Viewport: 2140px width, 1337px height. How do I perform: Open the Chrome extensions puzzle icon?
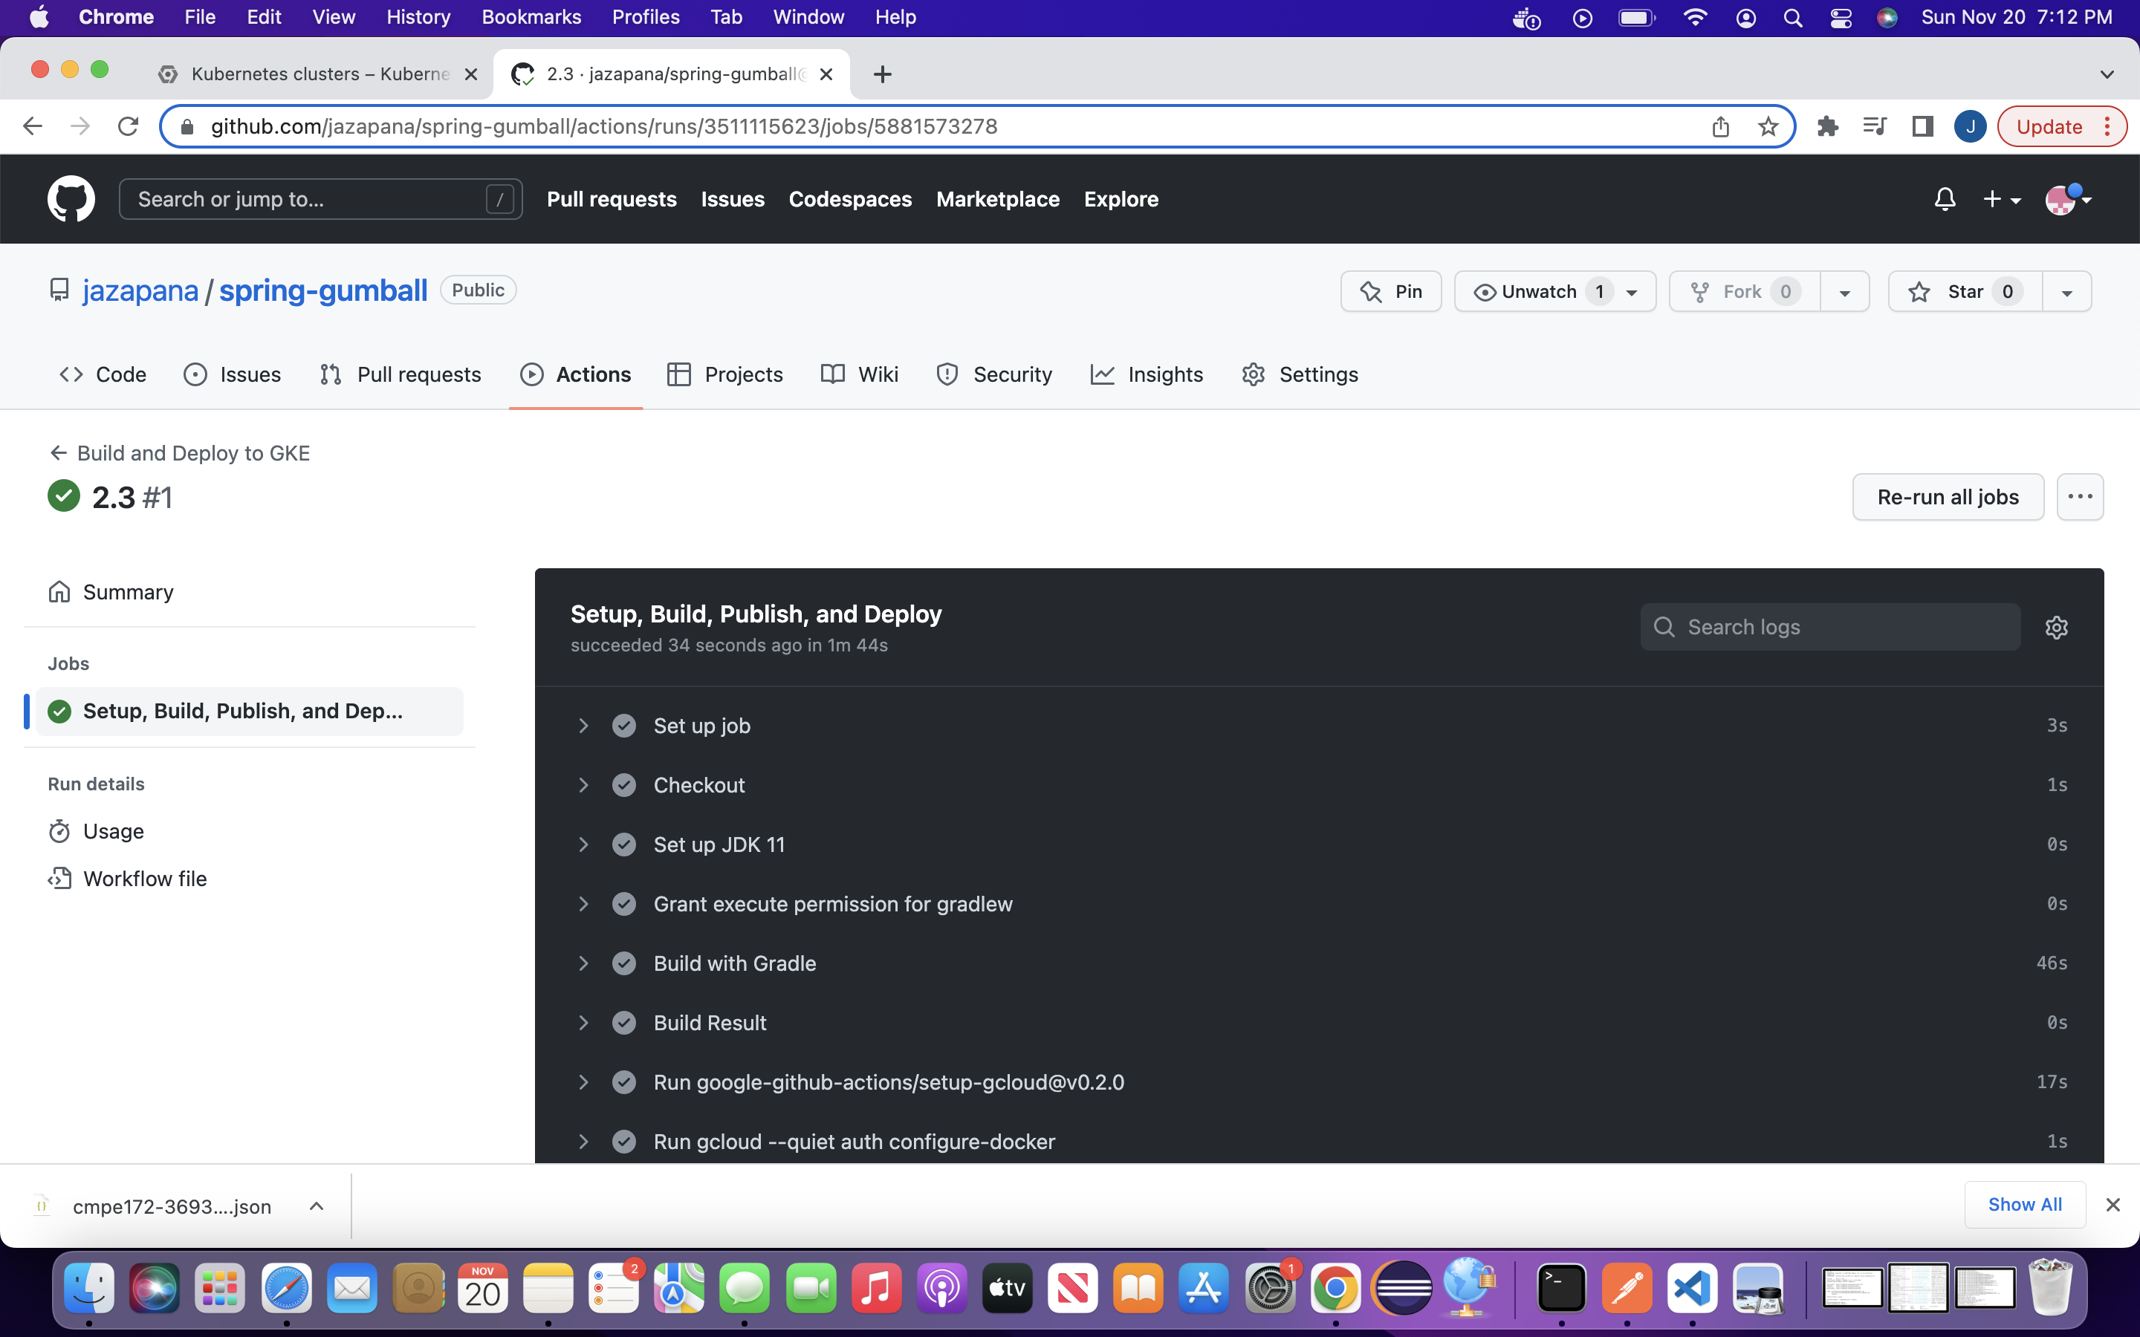click(x=1828, y=126)
